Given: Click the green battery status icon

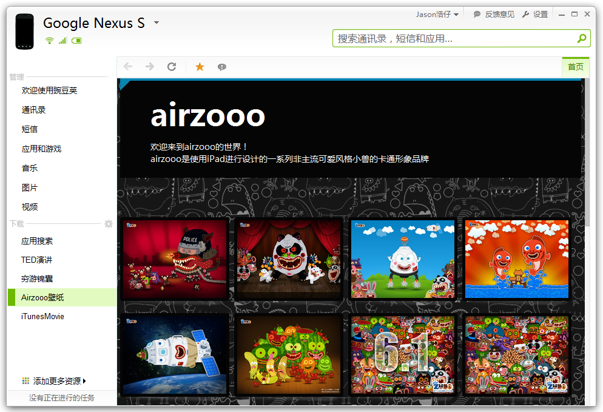Looking at the screenshot, I should click(x=76, y=41).
